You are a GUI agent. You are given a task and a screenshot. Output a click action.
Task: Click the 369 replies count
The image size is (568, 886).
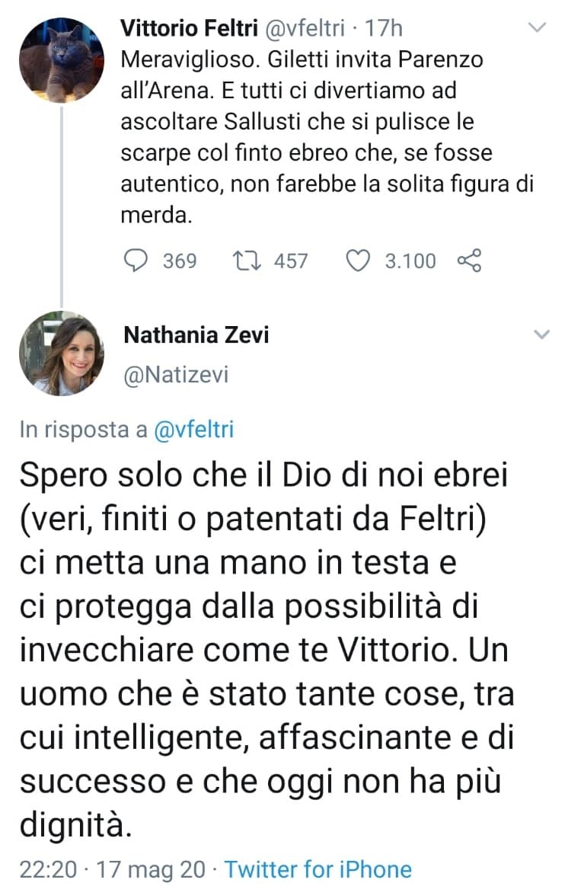pos(180,261)
